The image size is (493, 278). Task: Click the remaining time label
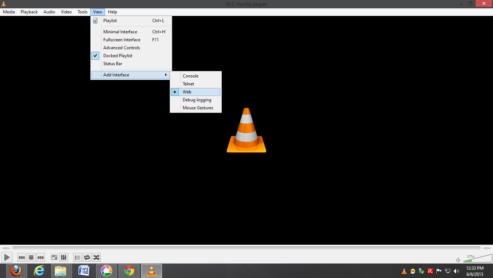coord(487,248)
